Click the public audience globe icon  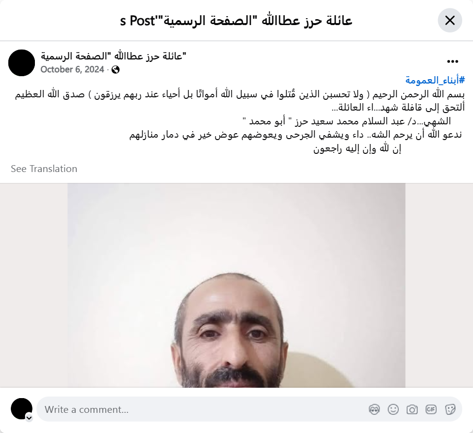pyautogui.click(x=116, y=70)
